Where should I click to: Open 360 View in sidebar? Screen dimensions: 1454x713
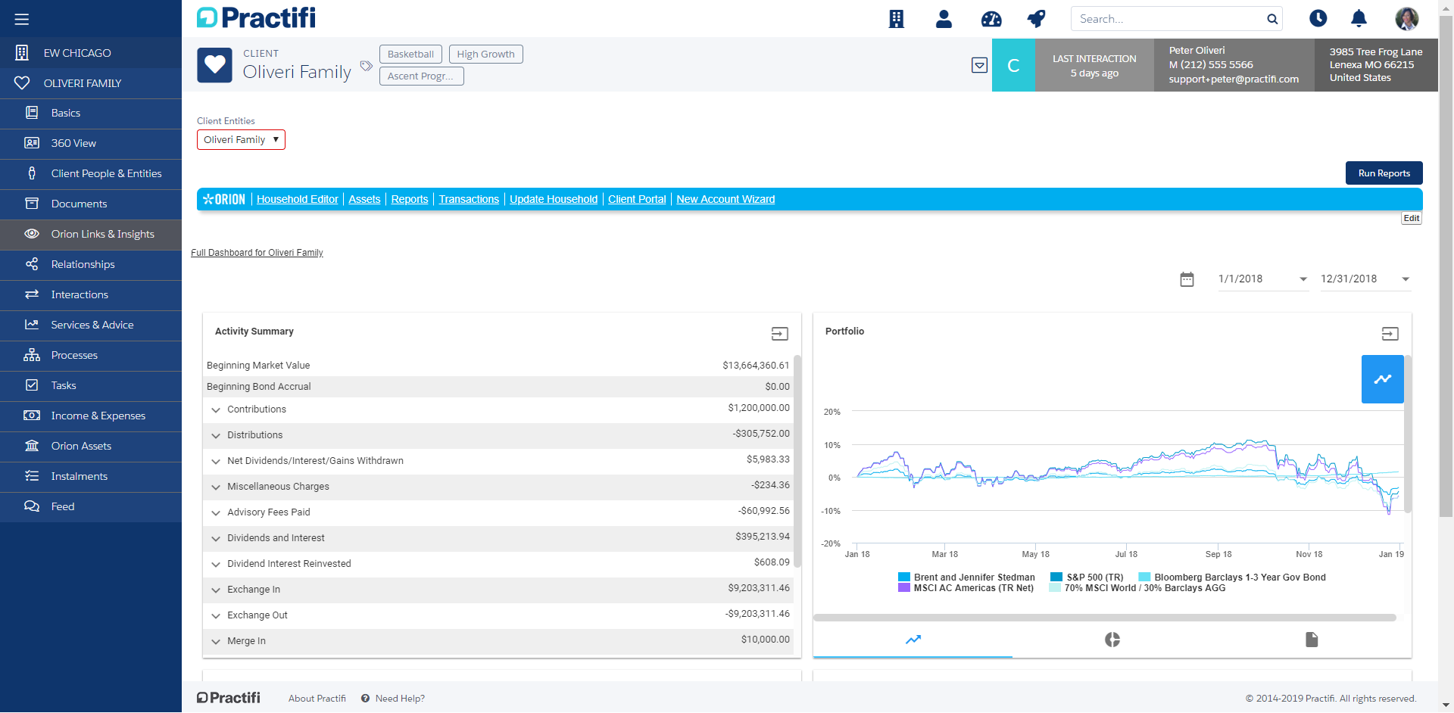91,143
